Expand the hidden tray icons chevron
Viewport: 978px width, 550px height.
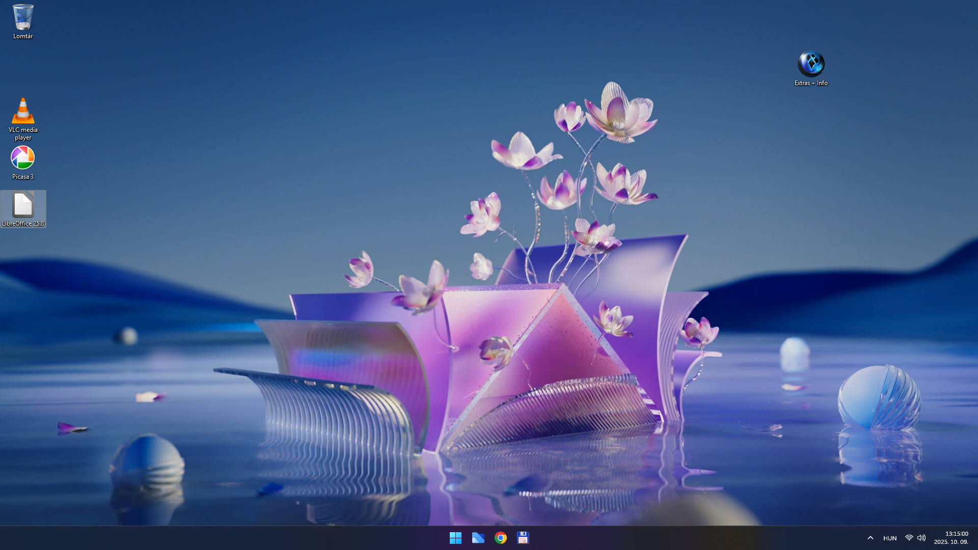click(x=871, y=538)
